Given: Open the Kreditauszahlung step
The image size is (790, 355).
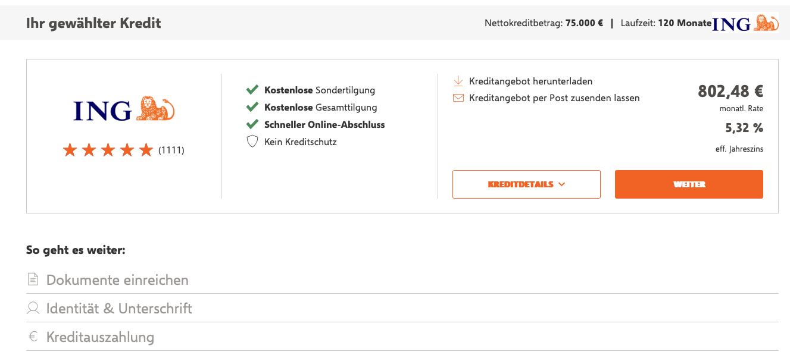Looking at the screenshot, I should point(100,337).
